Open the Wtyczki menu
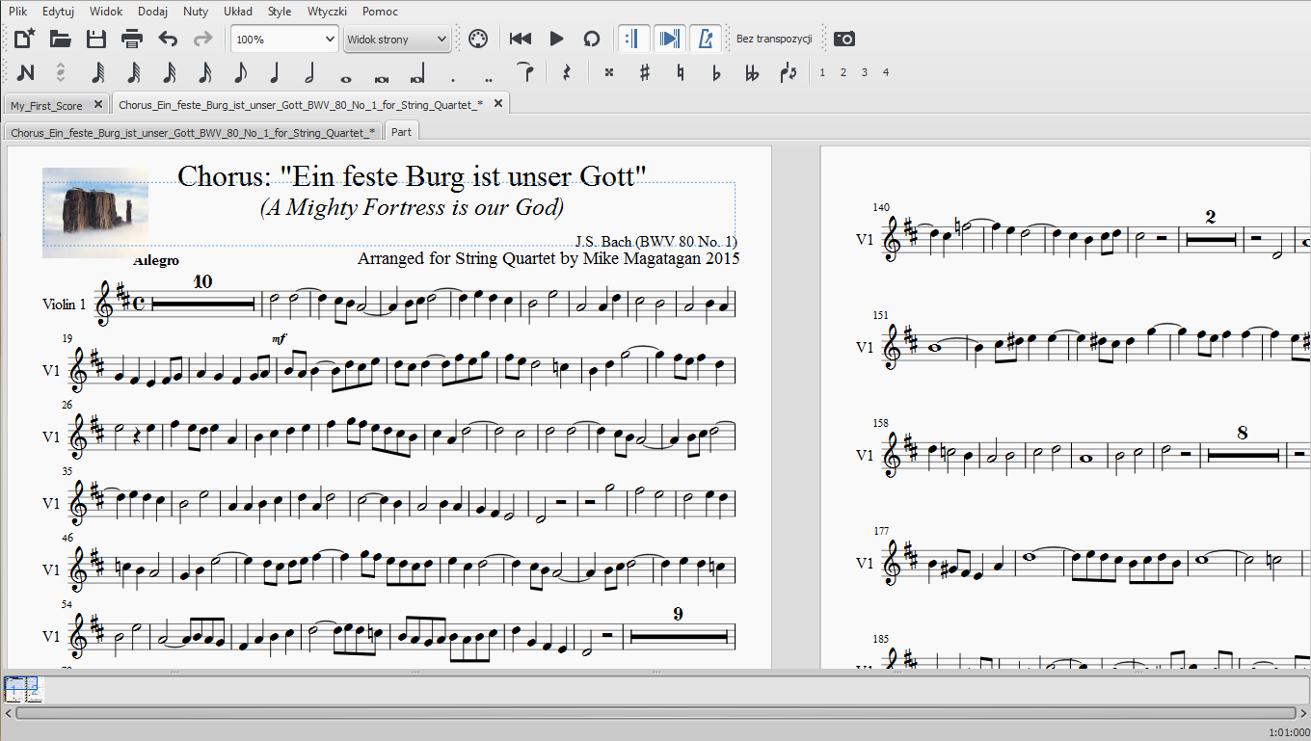1311x741 pixels. pyautogui.click(x=327, y=12)
